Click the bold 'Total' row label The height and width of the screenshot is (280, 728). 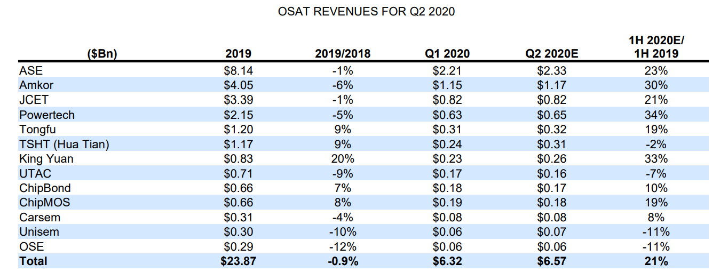pyautogui.click(x=33, y=261)
